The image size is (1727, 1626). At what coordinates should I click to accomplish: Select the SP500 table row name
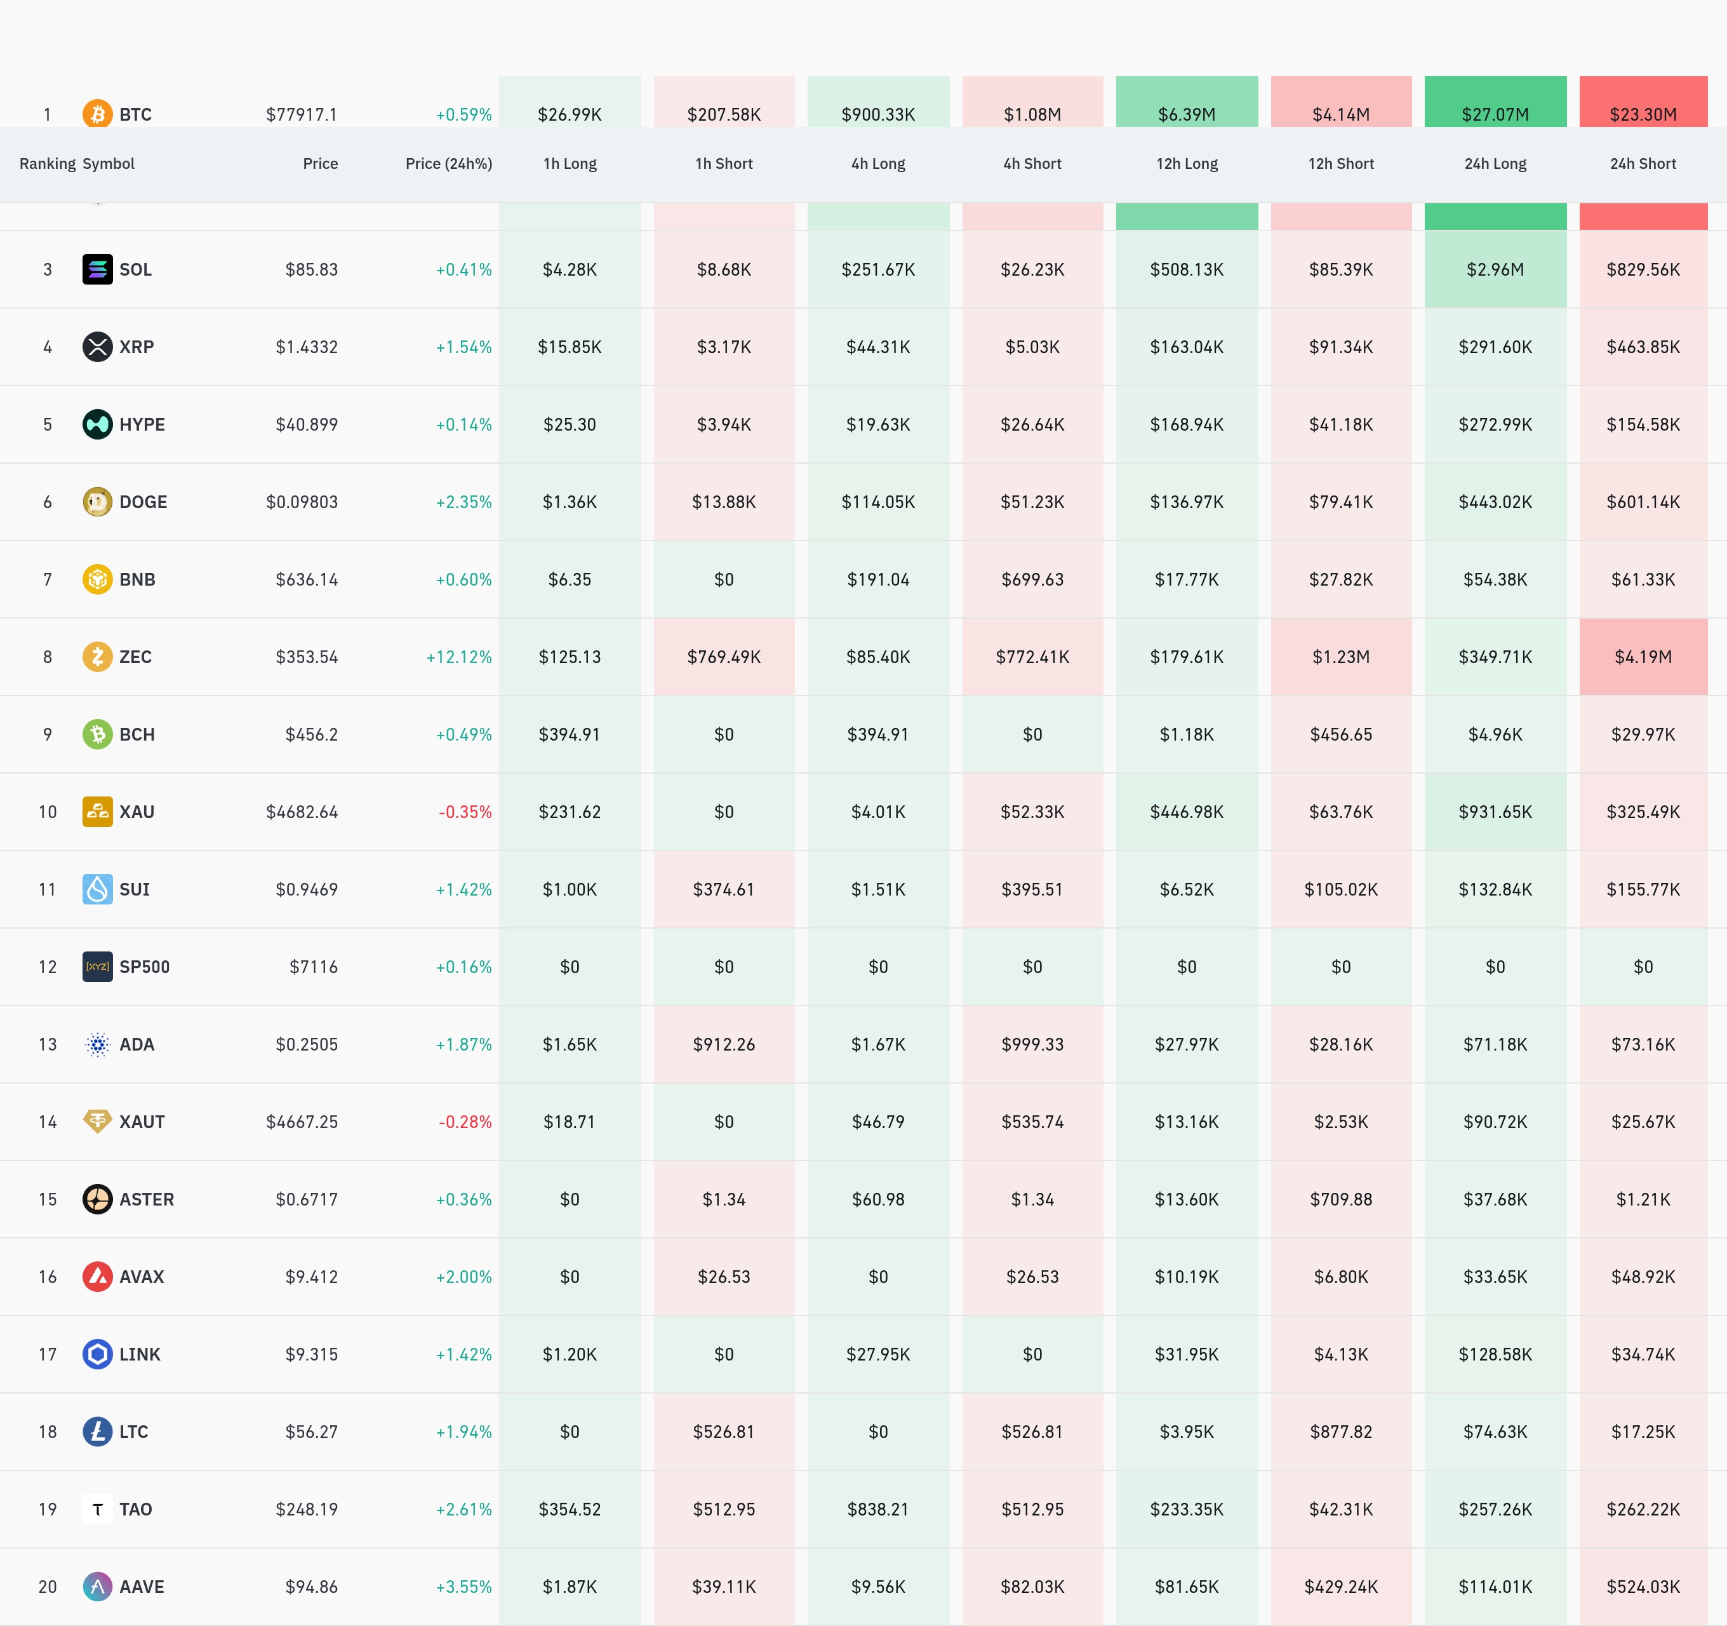coord(144,966)
